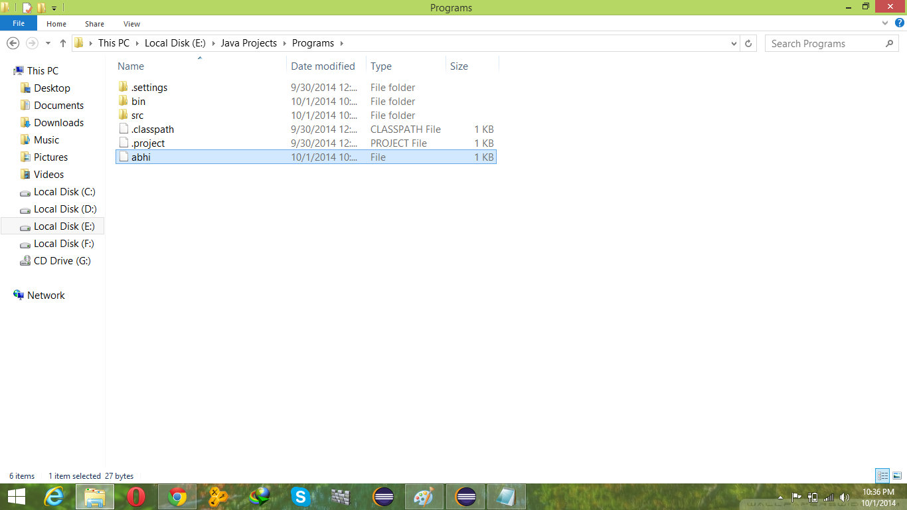Click the refresh icon beside the address bar
The width and height of the screenshot is (907, 510).
(749, 43)
